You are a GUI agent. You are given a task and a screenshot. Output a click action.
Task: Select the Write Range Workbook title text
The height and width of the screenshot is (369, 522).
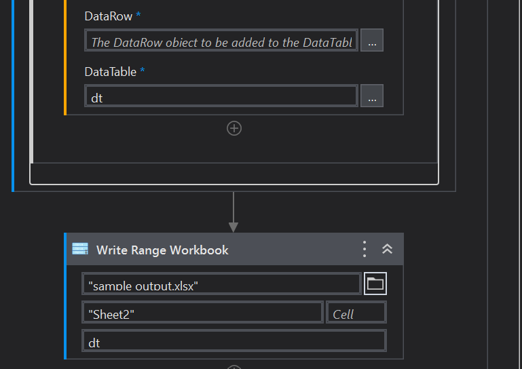coord(162,250)
